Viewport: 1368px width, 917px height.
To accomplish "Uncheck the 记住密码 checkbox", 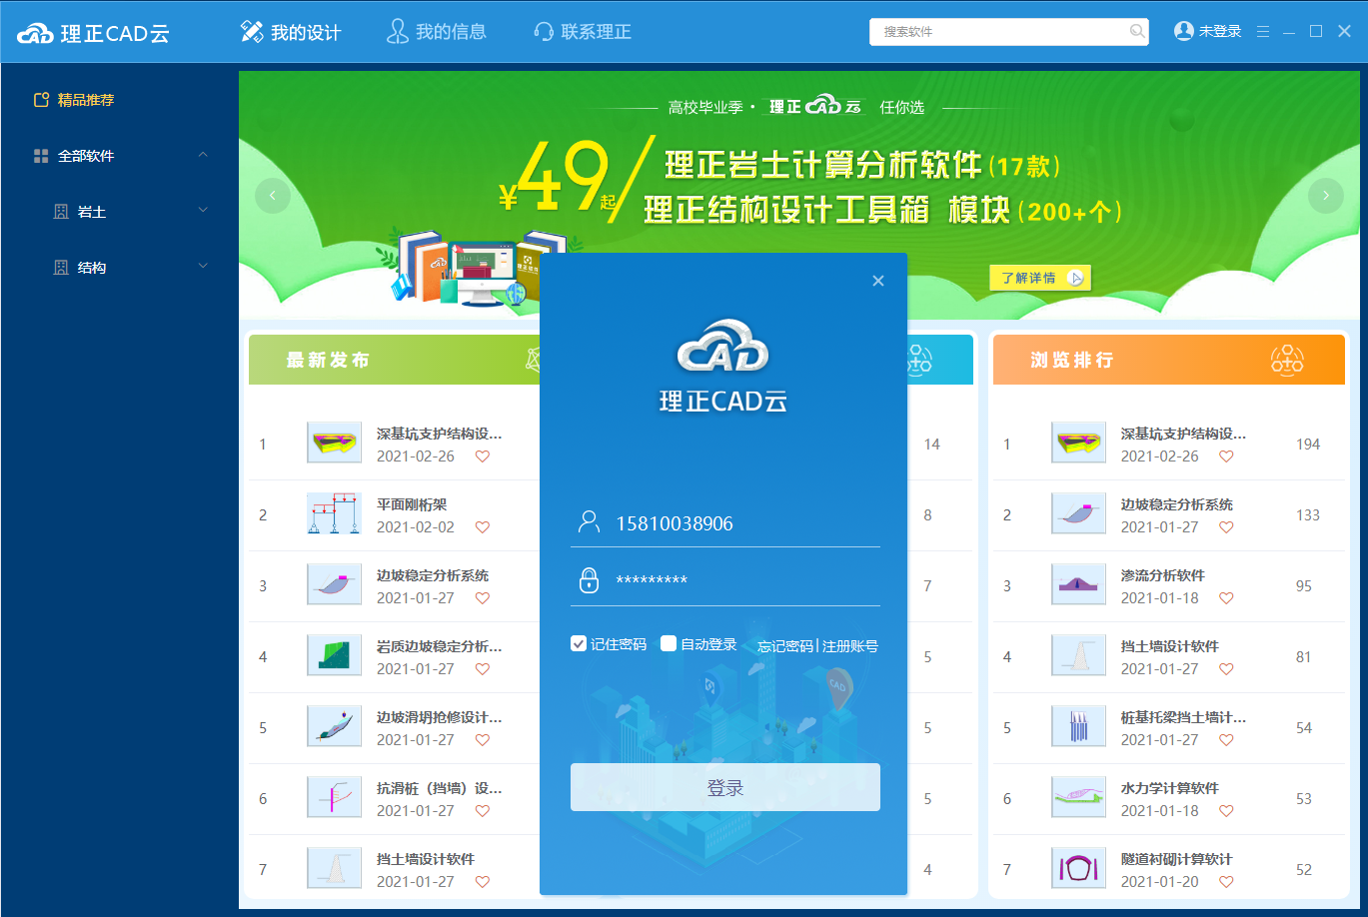I will pyautogui.click(x=579, y=644).
